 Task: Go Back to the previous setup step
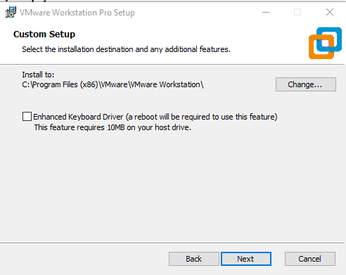coord(194,259)
